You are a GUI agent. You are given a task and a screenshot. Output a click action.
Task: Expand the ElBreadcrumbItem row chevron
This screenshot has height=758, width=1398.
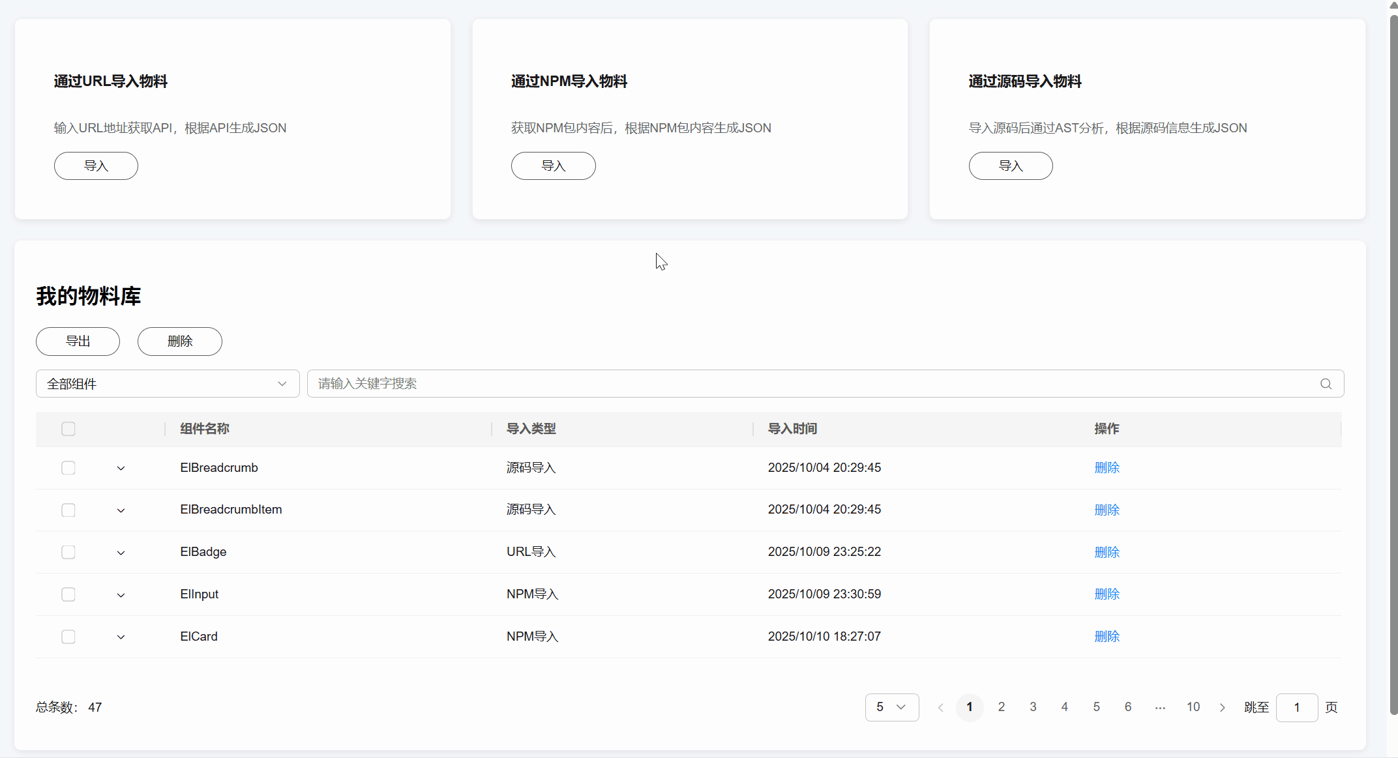pyautogui.click(x=121, y=510)
